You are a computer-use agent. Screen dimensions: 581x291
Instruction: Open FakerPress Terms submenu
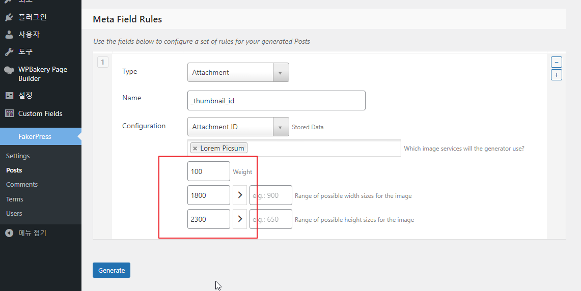(14, 199)
